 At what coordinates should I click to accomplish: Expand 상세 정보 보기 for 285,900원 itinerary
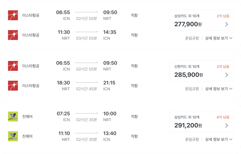[x=219, y=89]
